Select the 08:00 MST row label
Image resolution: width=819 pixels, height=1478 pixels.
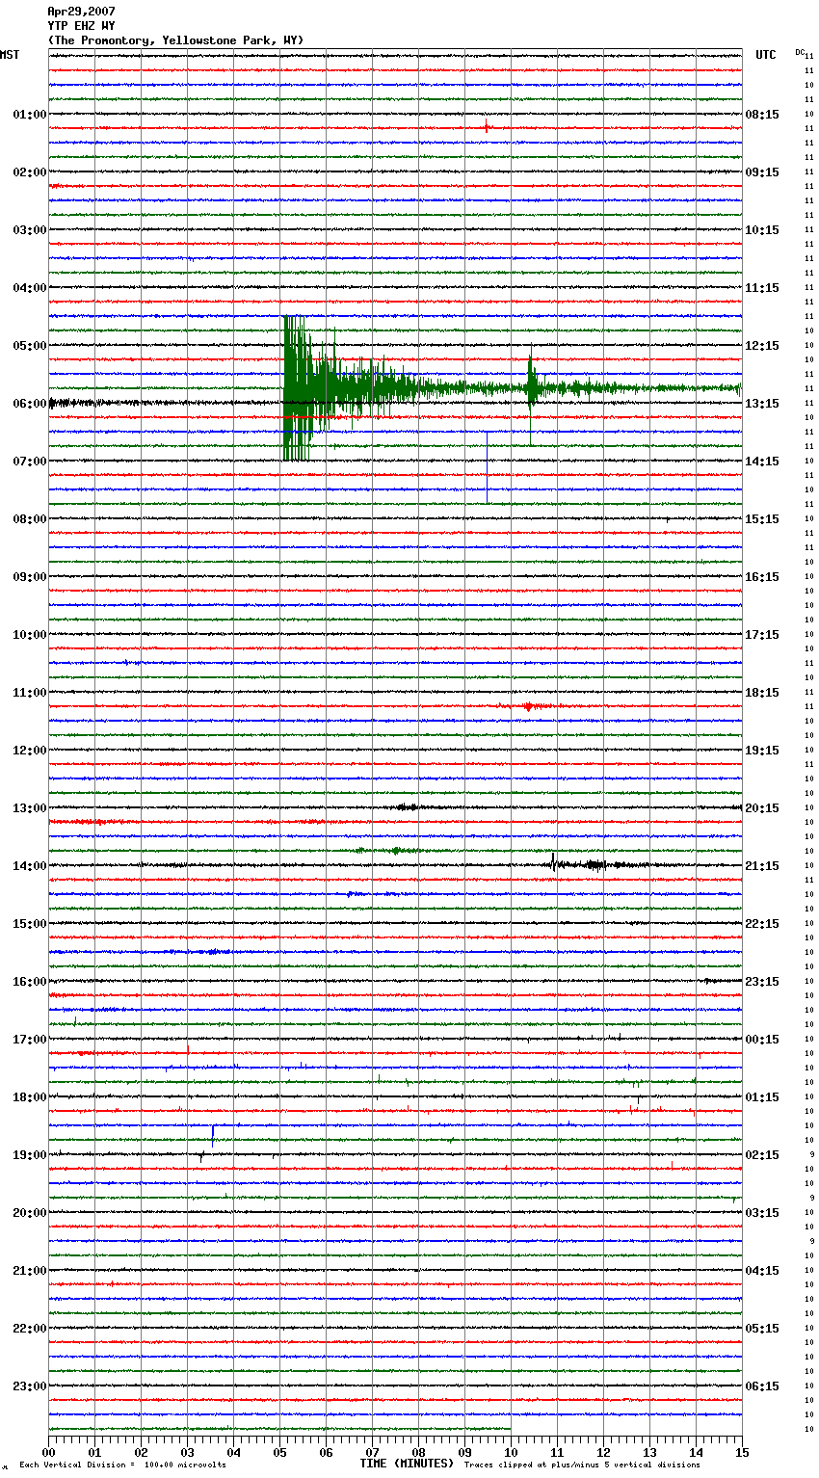pos(30,519)
